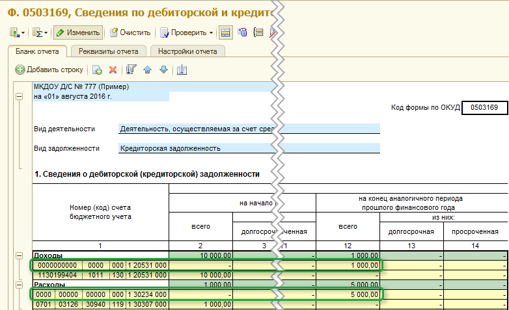
Task: Click the Проверить check button
Action: [x=184, y=32]
